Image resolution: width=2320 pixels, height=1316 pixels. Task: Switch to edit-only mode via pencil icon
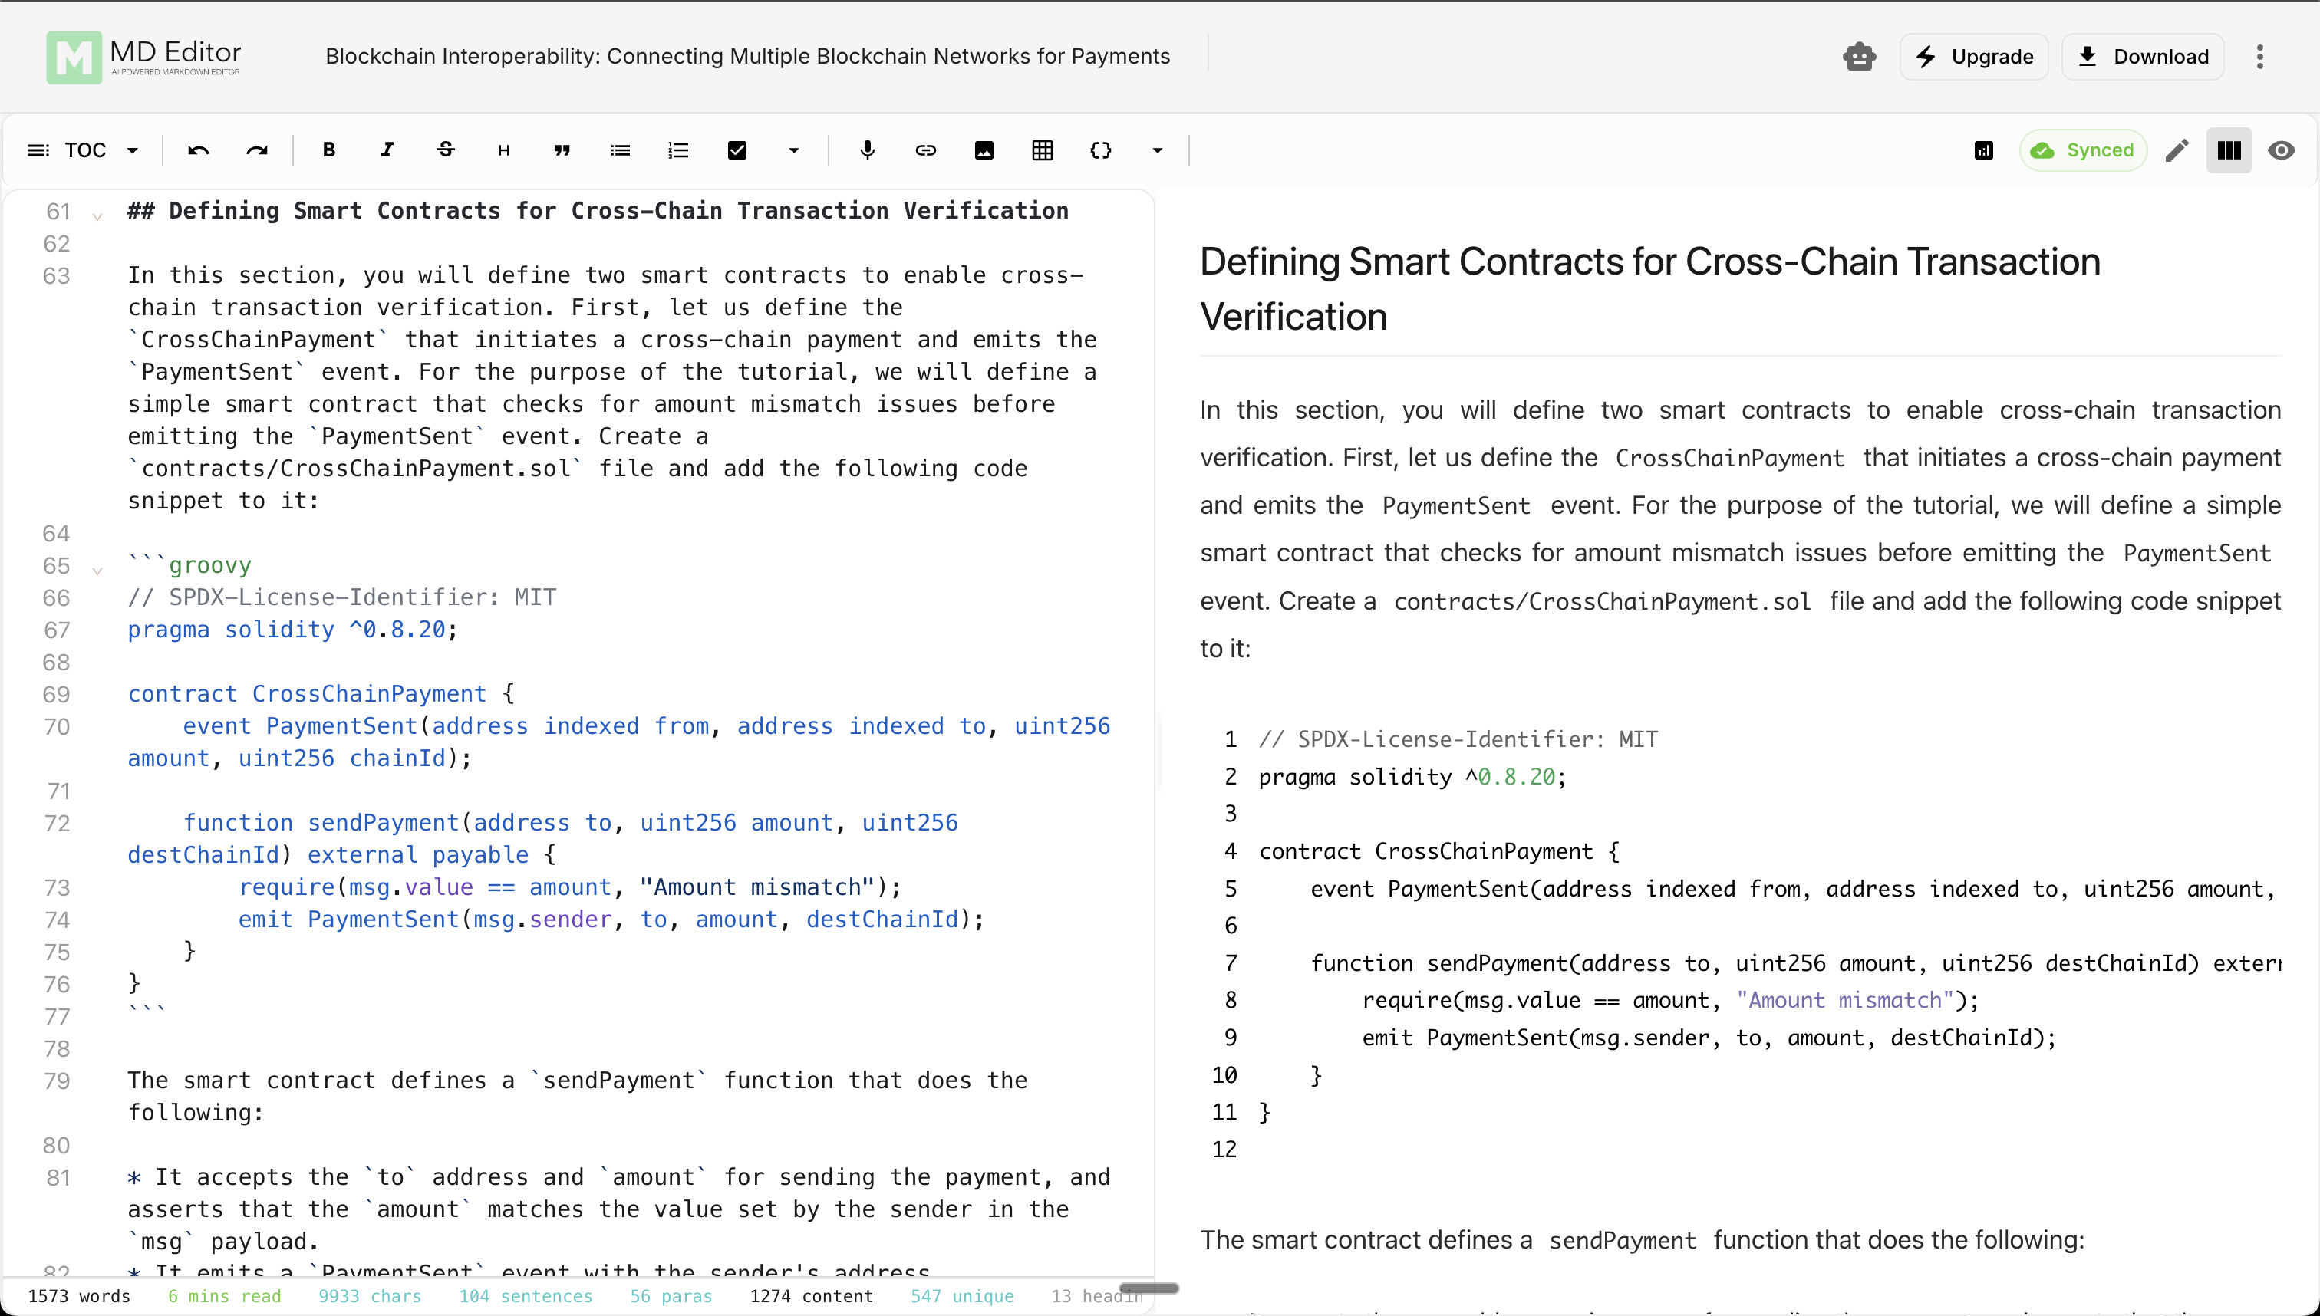[2177, 150]
